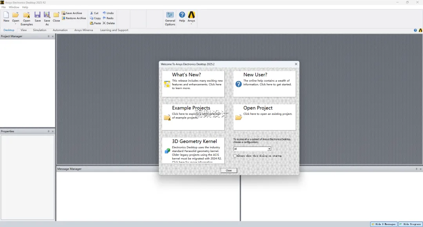Click the Save As icon
Image resolution: width=423 pixels, height=227 pixels.
[x=47, y=15]
